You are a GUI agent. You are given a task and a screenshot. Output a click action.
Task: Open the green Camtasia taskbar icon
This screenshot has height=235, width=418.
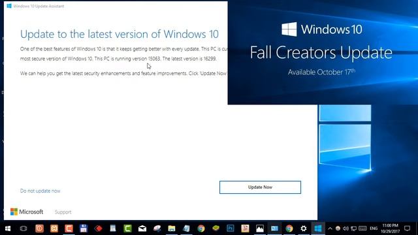128,228
